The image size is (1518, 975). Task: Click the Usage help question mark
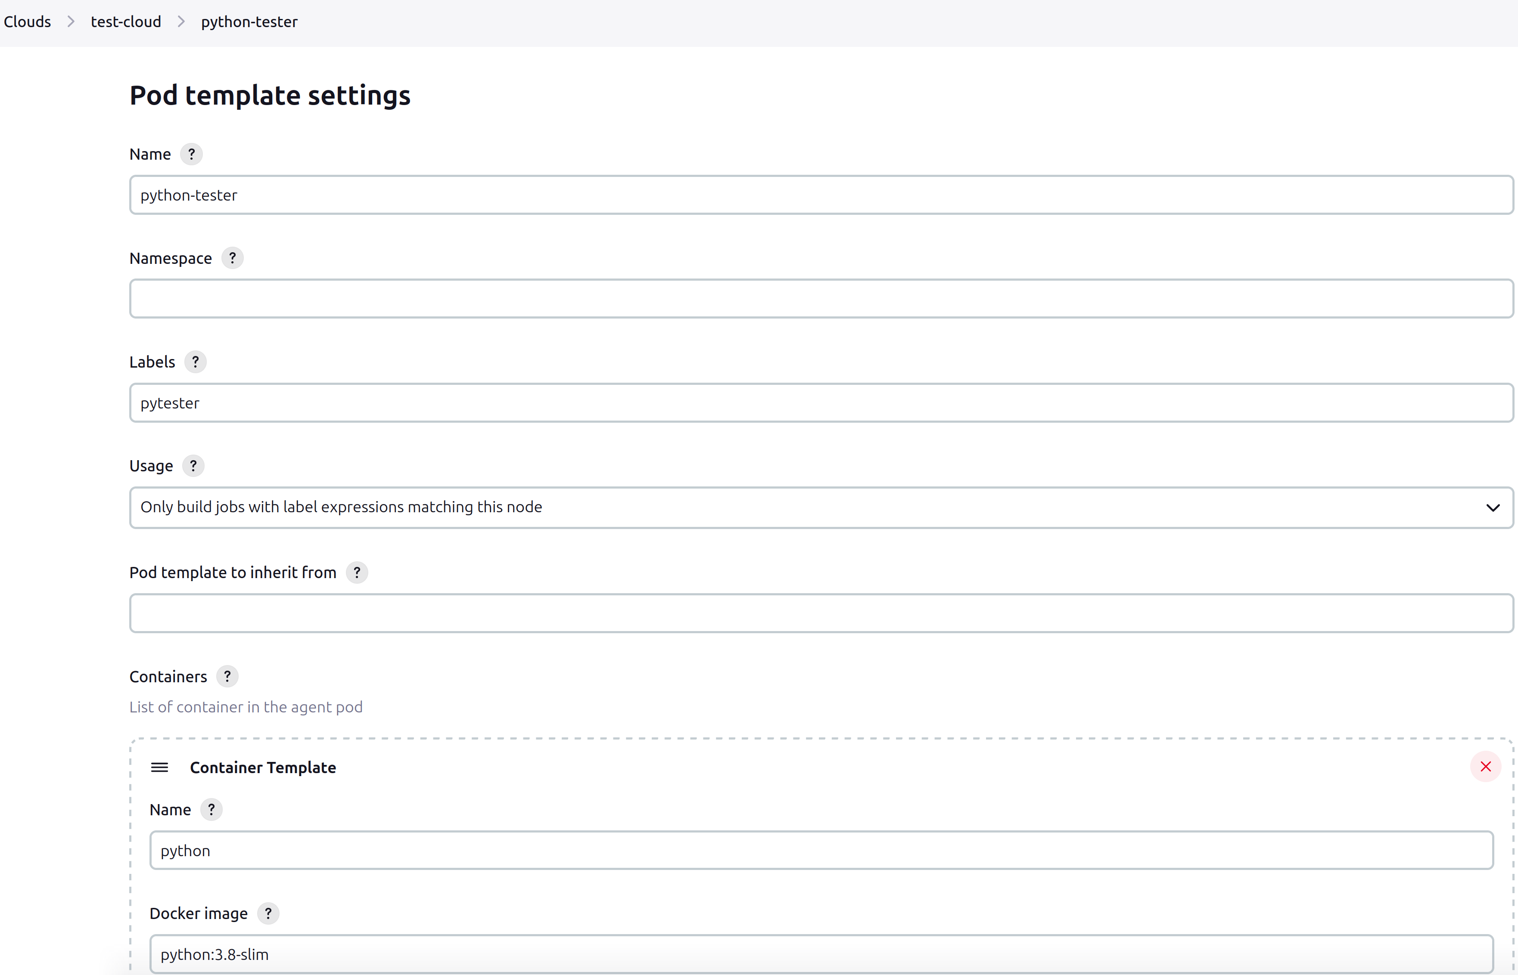coord(193,465)
